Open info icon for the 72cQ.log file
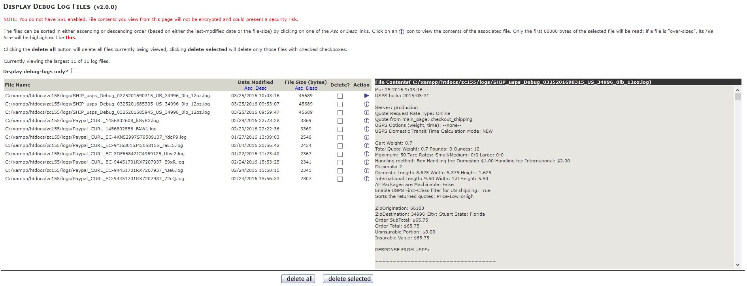This screenshot has width=747, height=286. click(366, 179)
